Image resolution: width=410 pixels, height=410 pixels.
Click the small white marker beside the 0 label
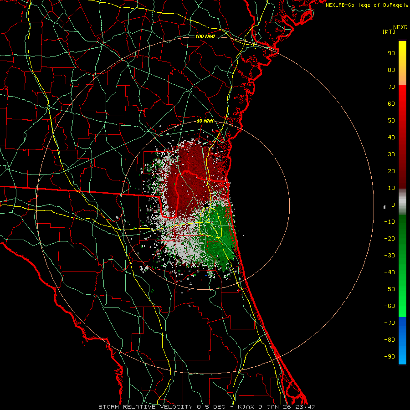(x=384, y=207)
